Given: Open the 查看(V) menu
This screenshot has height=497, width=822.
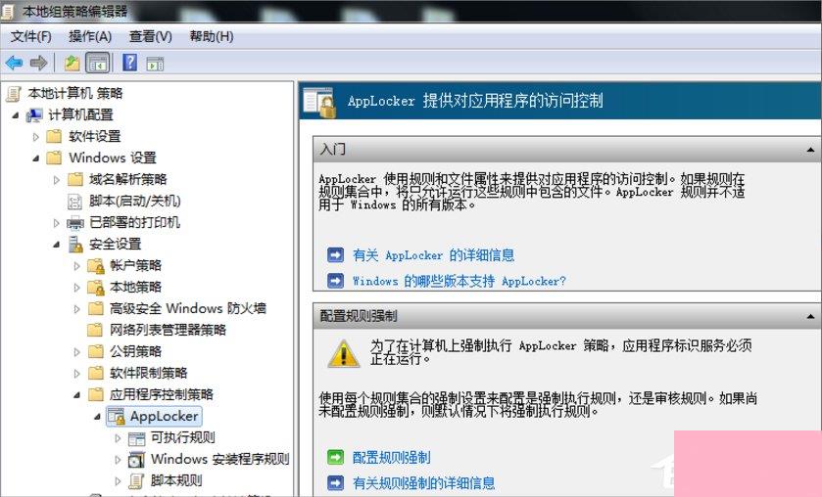Looking at the screenshot, I should pyautogui.click(x=151, y=36).
